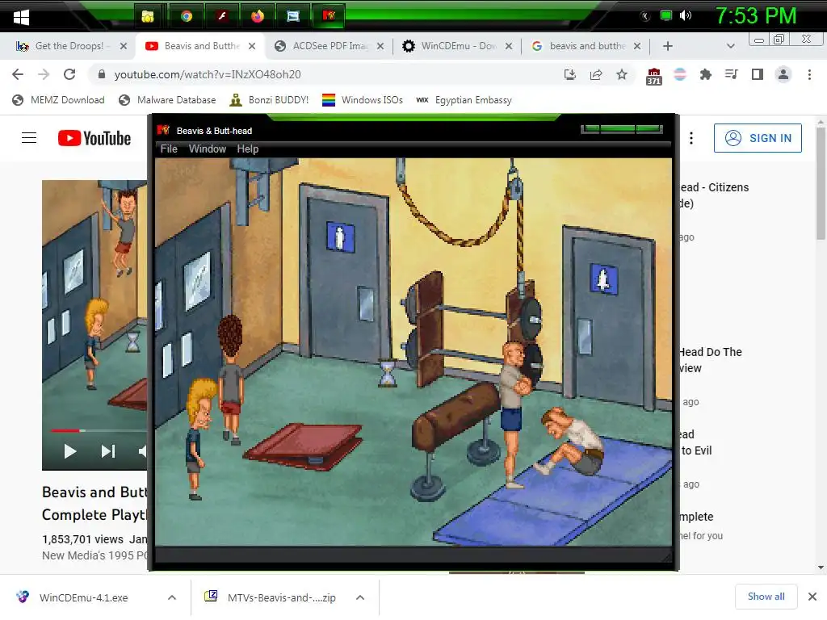Expand options for MTVs-Beavis-and zip download
This screenshot has height=620, width=827.
(360, 597)
